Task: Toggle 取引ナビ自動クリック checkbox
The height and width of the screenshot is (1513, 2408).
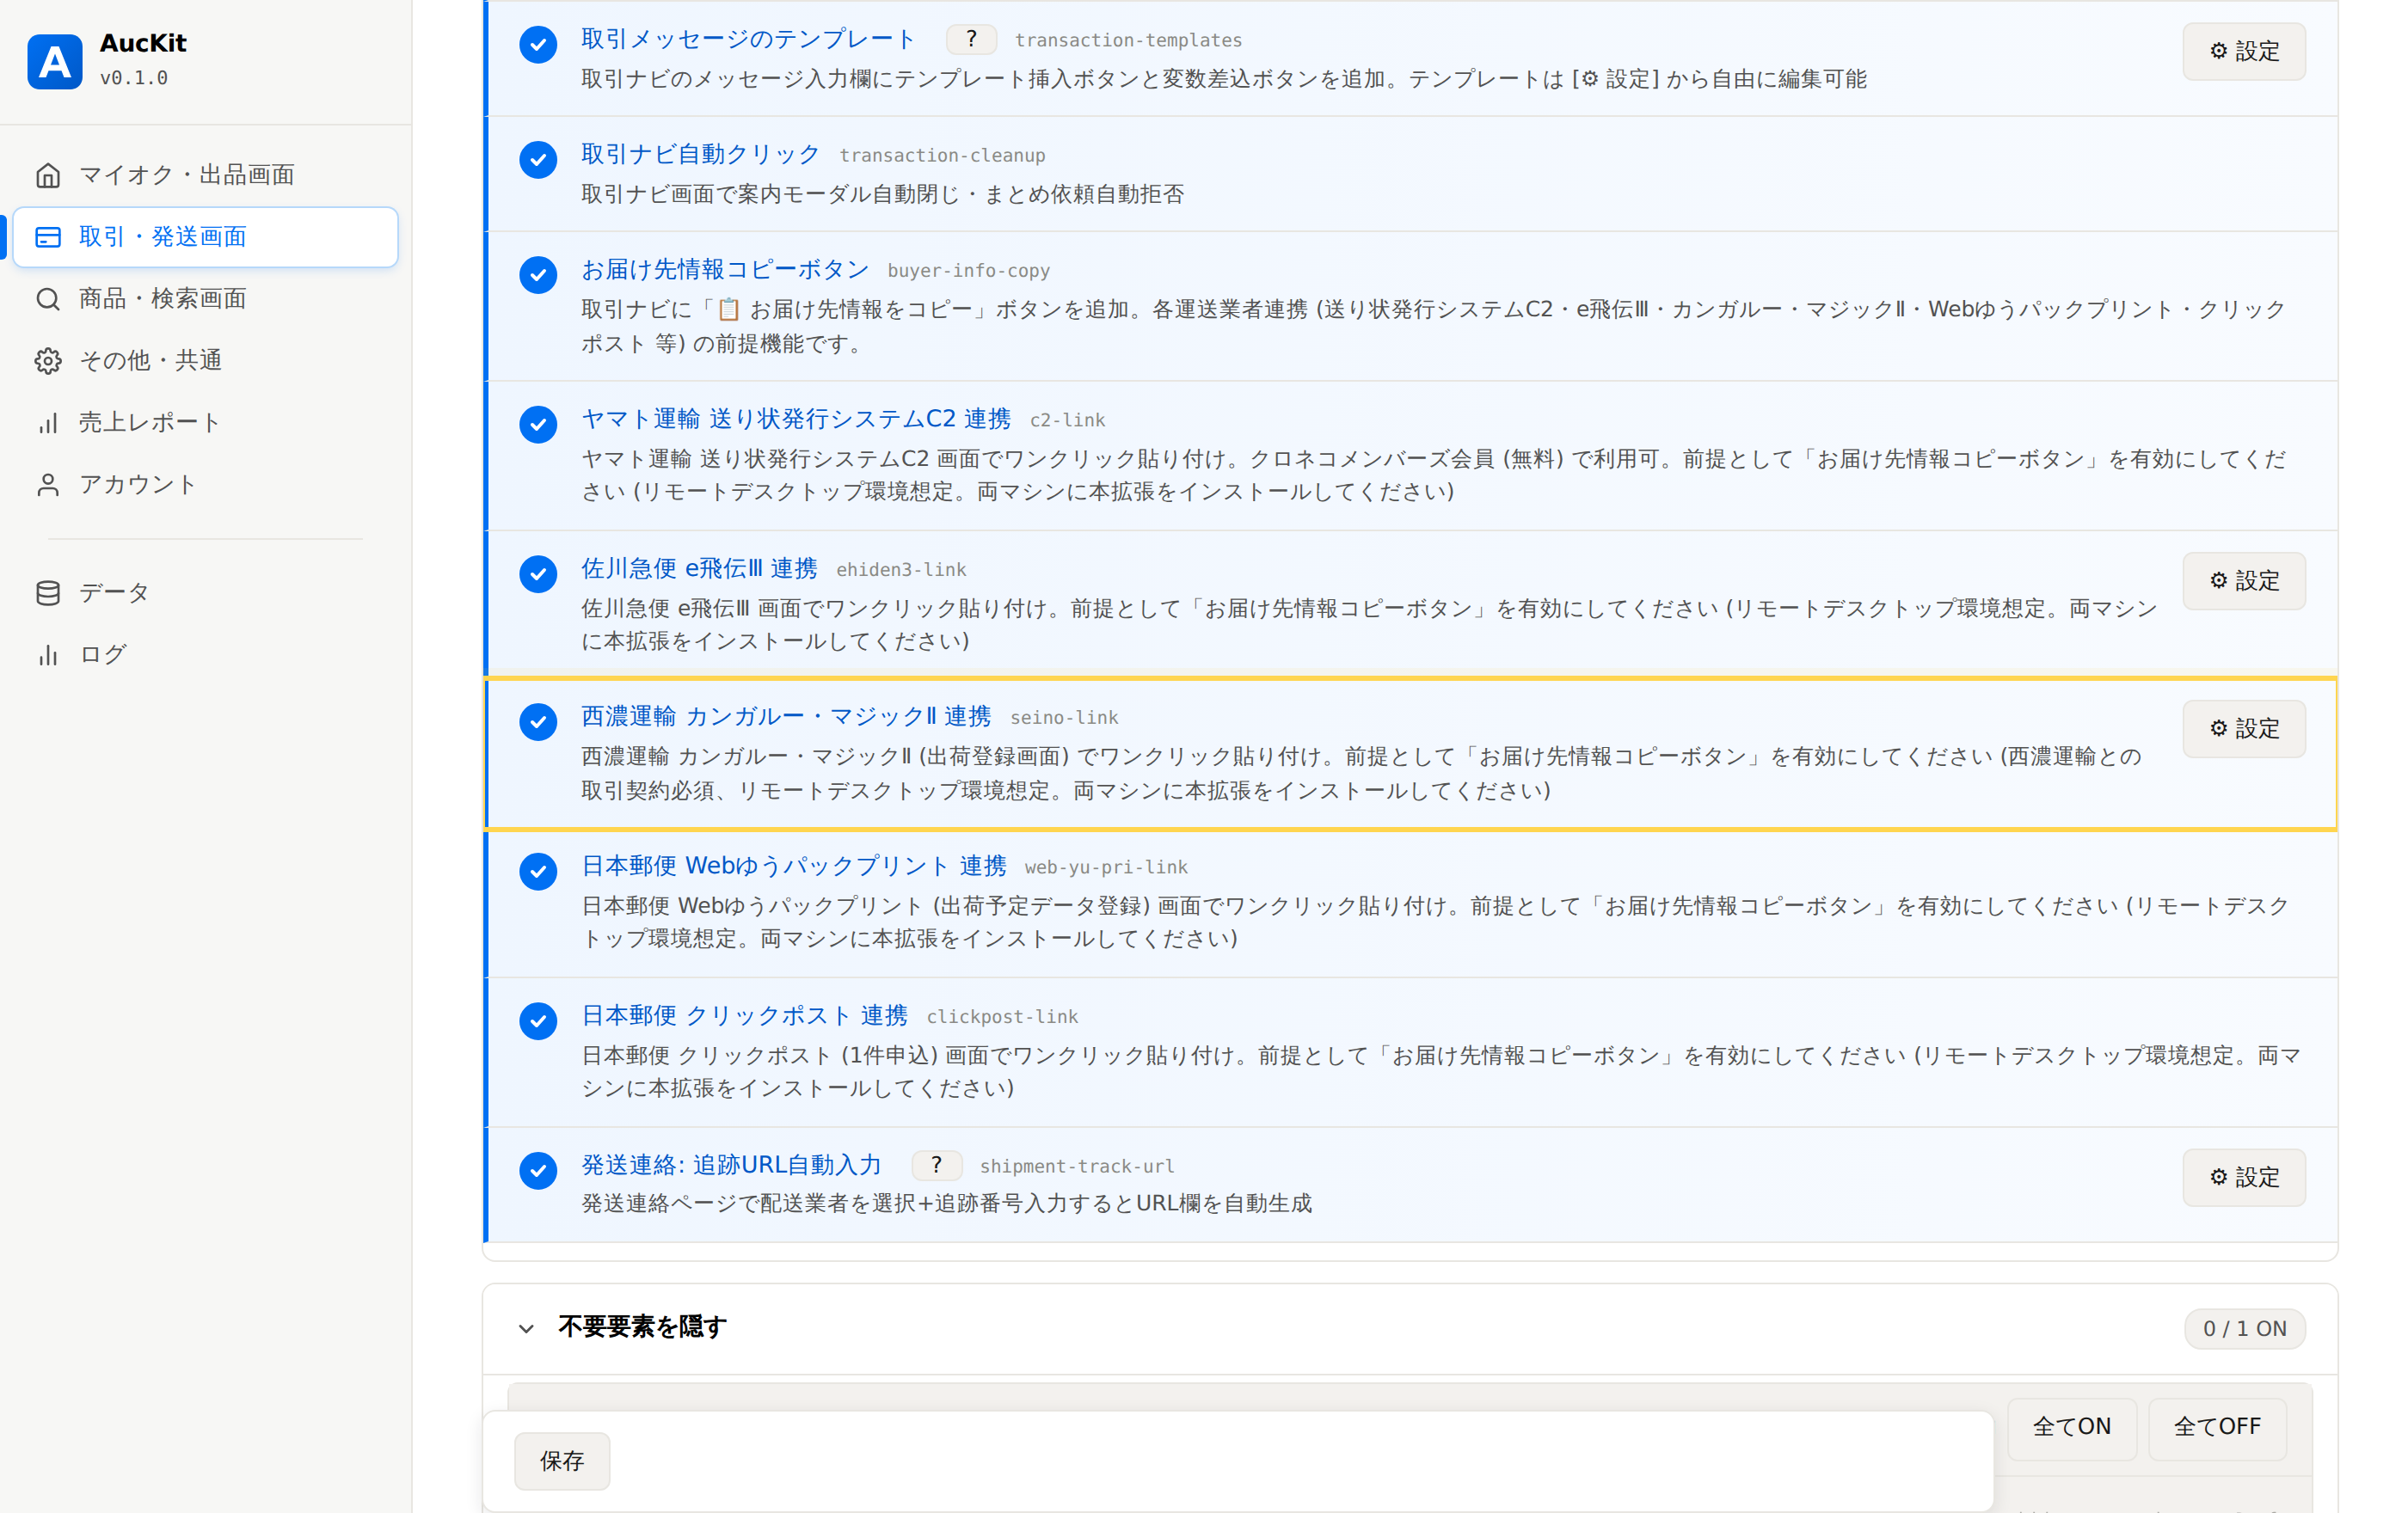Action: point(538,159)
